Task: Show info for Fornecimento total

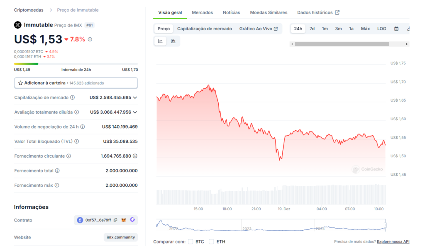Action: (x=57, y=170)
